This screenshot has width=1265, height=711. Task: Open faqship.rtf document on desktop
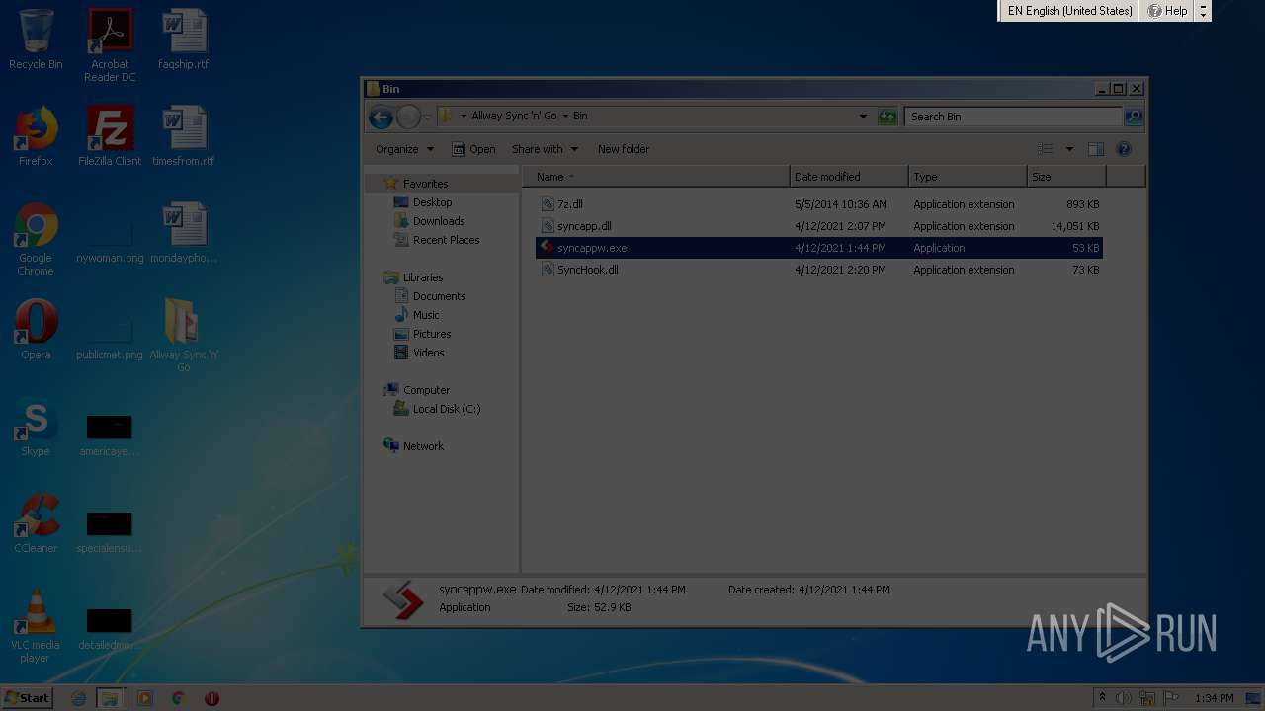click(184, 39)
